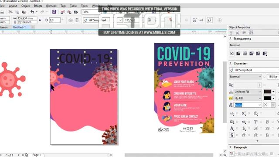This screenshot has width=279, height=157.
Task: Select the no transparency icon
Action: [231, 53]
